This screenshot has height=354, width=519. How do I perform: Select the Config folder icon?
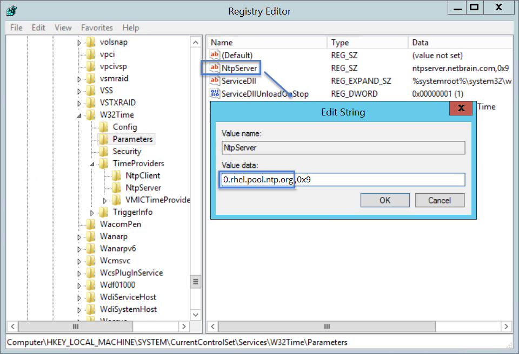(104, 127)
